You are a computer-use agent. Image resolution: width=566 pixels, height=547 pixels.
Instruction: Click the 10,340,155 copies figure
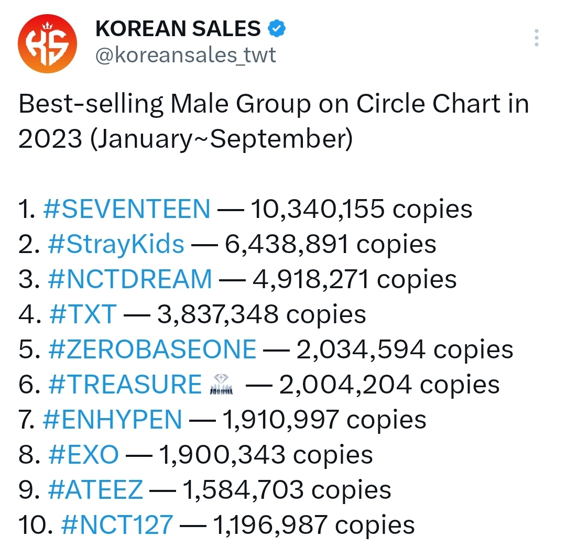pos(361,209)
